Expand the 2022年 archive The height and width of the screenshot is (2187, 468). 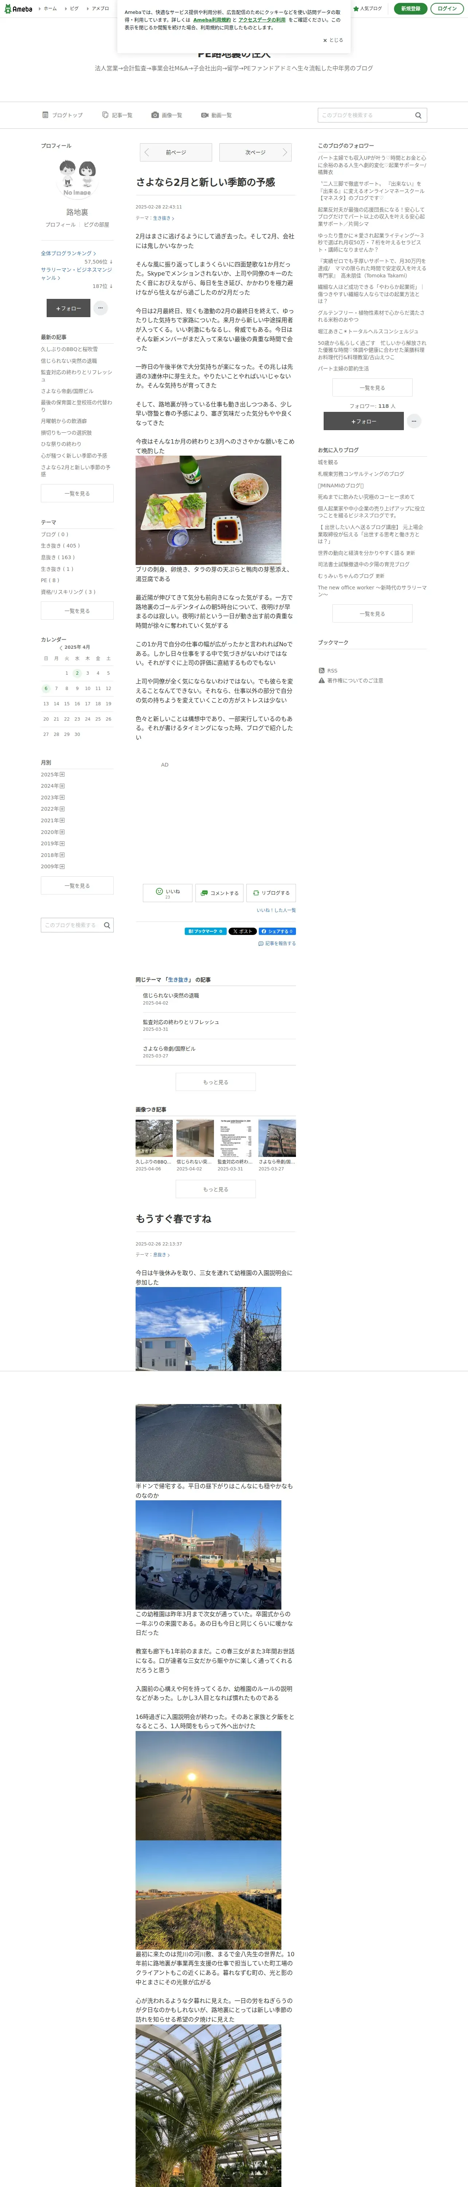point(62,809)
